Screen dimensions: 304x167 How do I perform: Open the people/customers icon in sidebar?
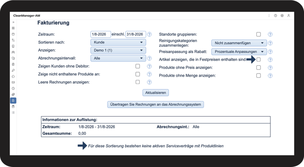click(x=13, y=52)
